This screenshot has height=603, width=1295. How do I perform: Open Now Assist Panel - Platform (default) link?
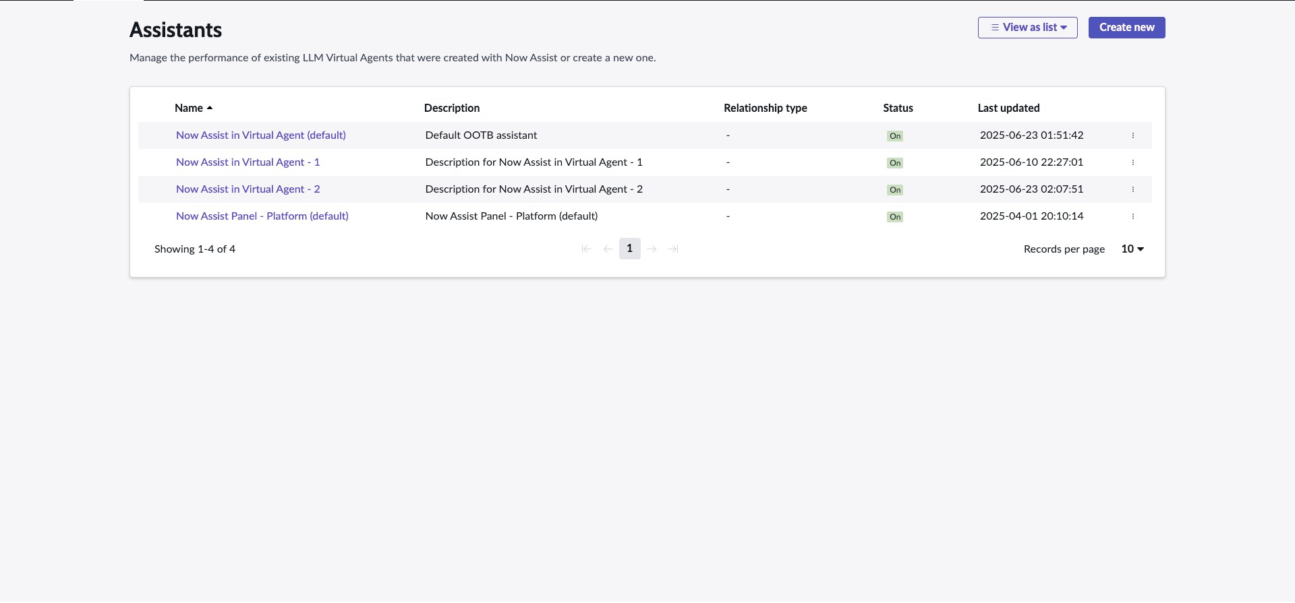pyautogui.click(x=262, y=216)
